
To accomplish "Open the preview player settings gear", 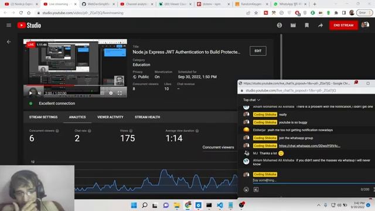I will 111,93.
